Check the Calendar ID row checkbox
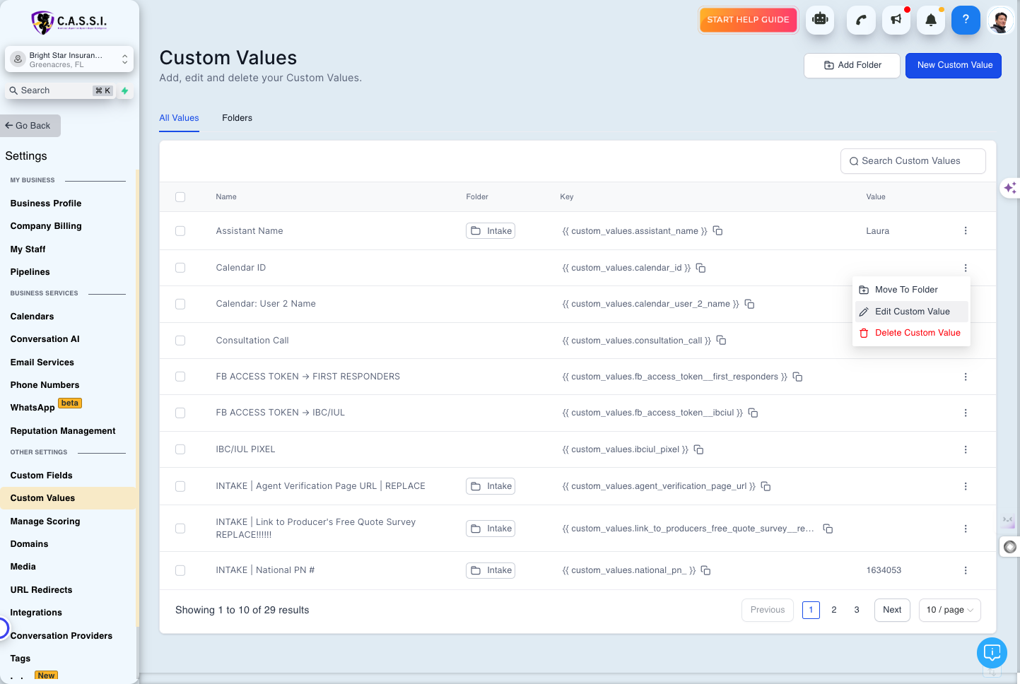1020x684 pixels. point(180,268)
